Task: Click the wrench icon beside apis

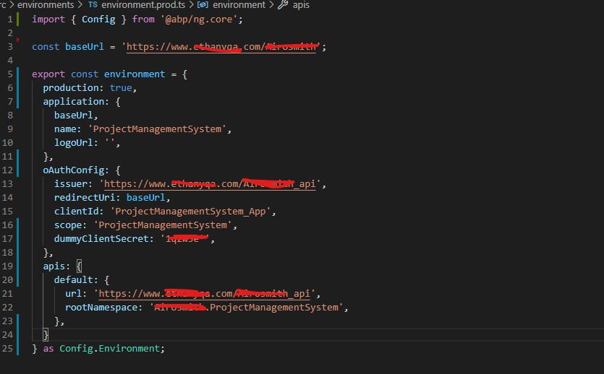Action: (x=283, y=5)
